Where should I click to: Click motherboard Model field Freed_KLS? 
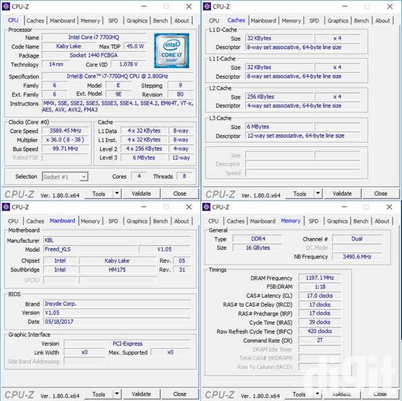coord(90,249)
